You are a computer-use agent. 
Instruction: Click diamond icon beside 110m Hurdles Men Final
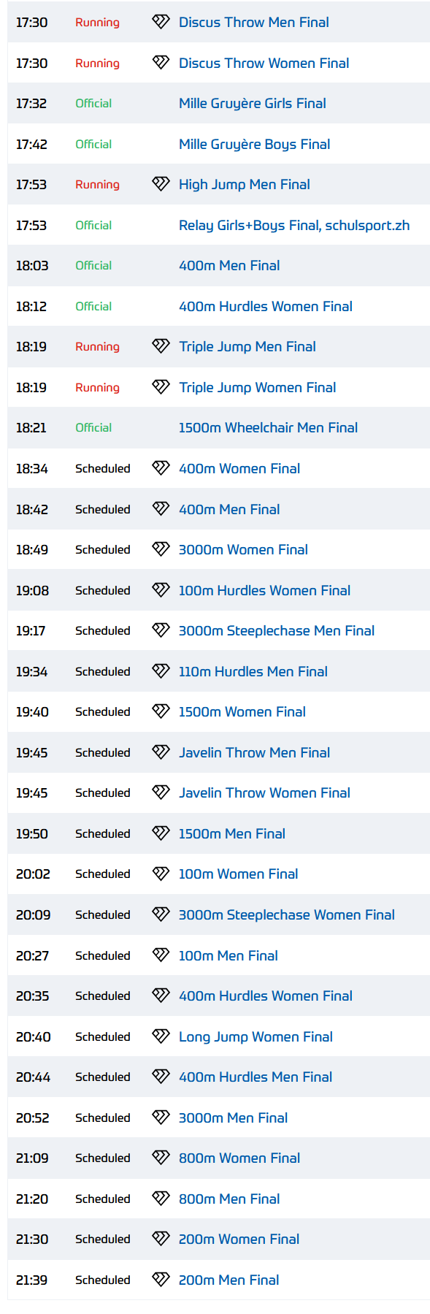click(x=161, y=671)
